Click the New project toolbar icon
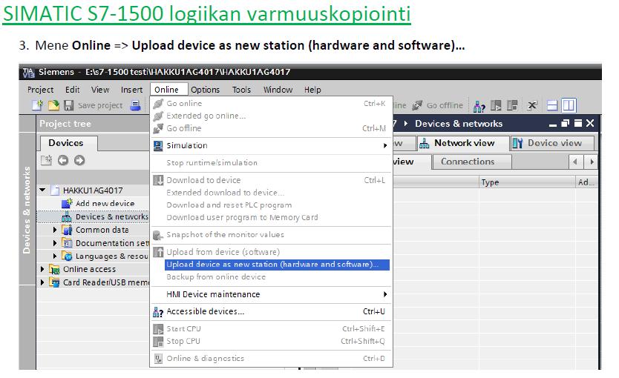The height and width of the screenshot is (378, 619). (x=38, y=105)
